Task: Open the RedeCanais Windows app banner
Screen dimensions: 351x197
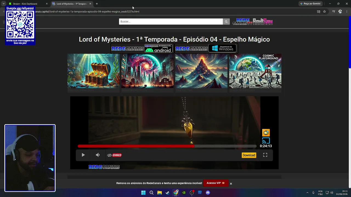Action: pos(206,48)
